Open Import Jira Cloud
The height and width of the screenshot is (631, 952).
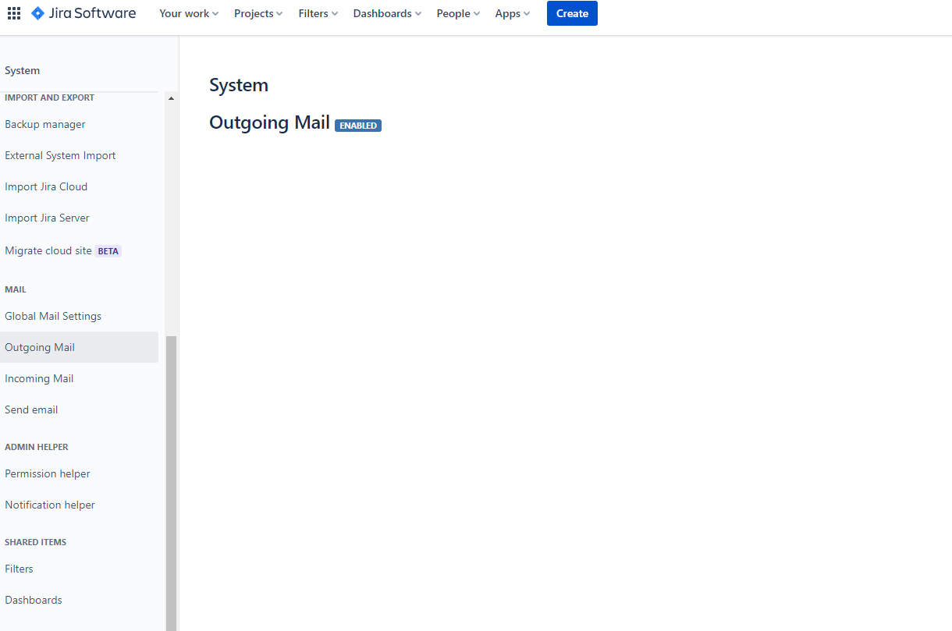[x=45, y=186]
